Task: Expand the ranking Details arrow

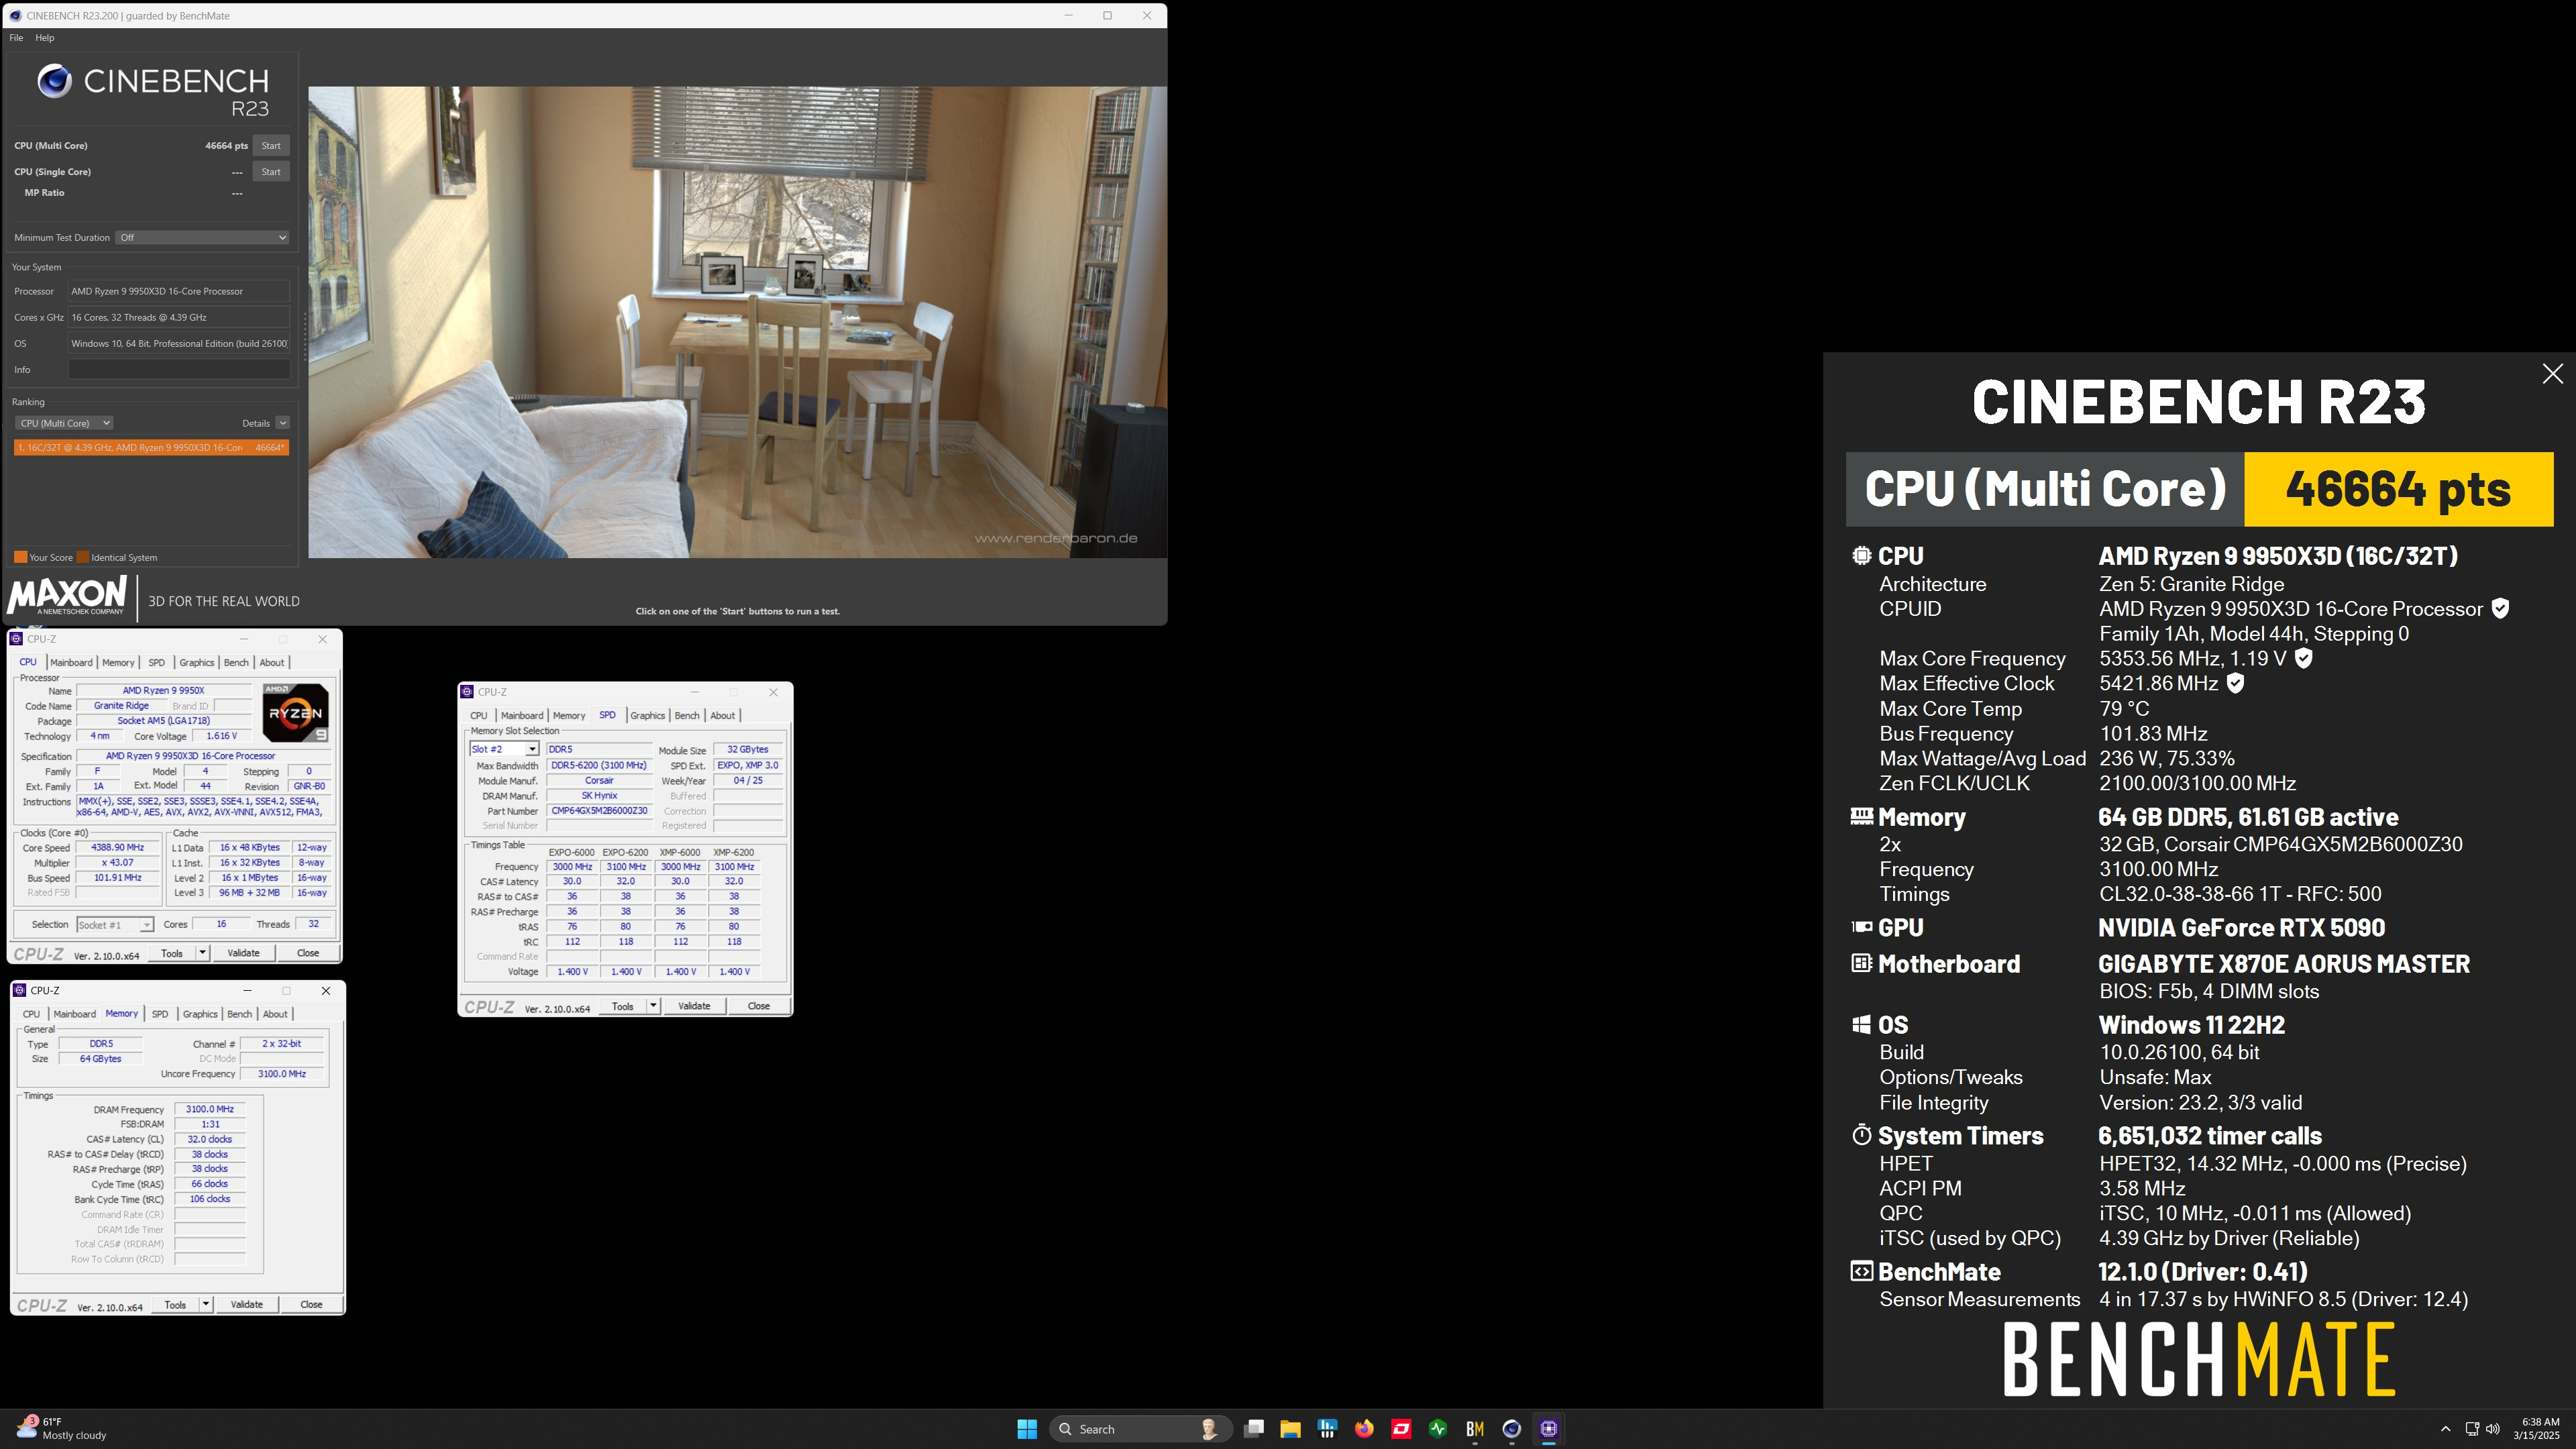Action: click(x=283, y=423)
